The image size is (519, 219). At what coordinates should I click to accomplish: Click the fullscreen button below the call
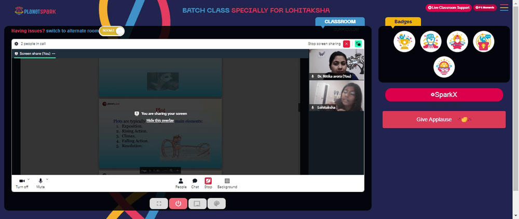click(x=159, y=203)
